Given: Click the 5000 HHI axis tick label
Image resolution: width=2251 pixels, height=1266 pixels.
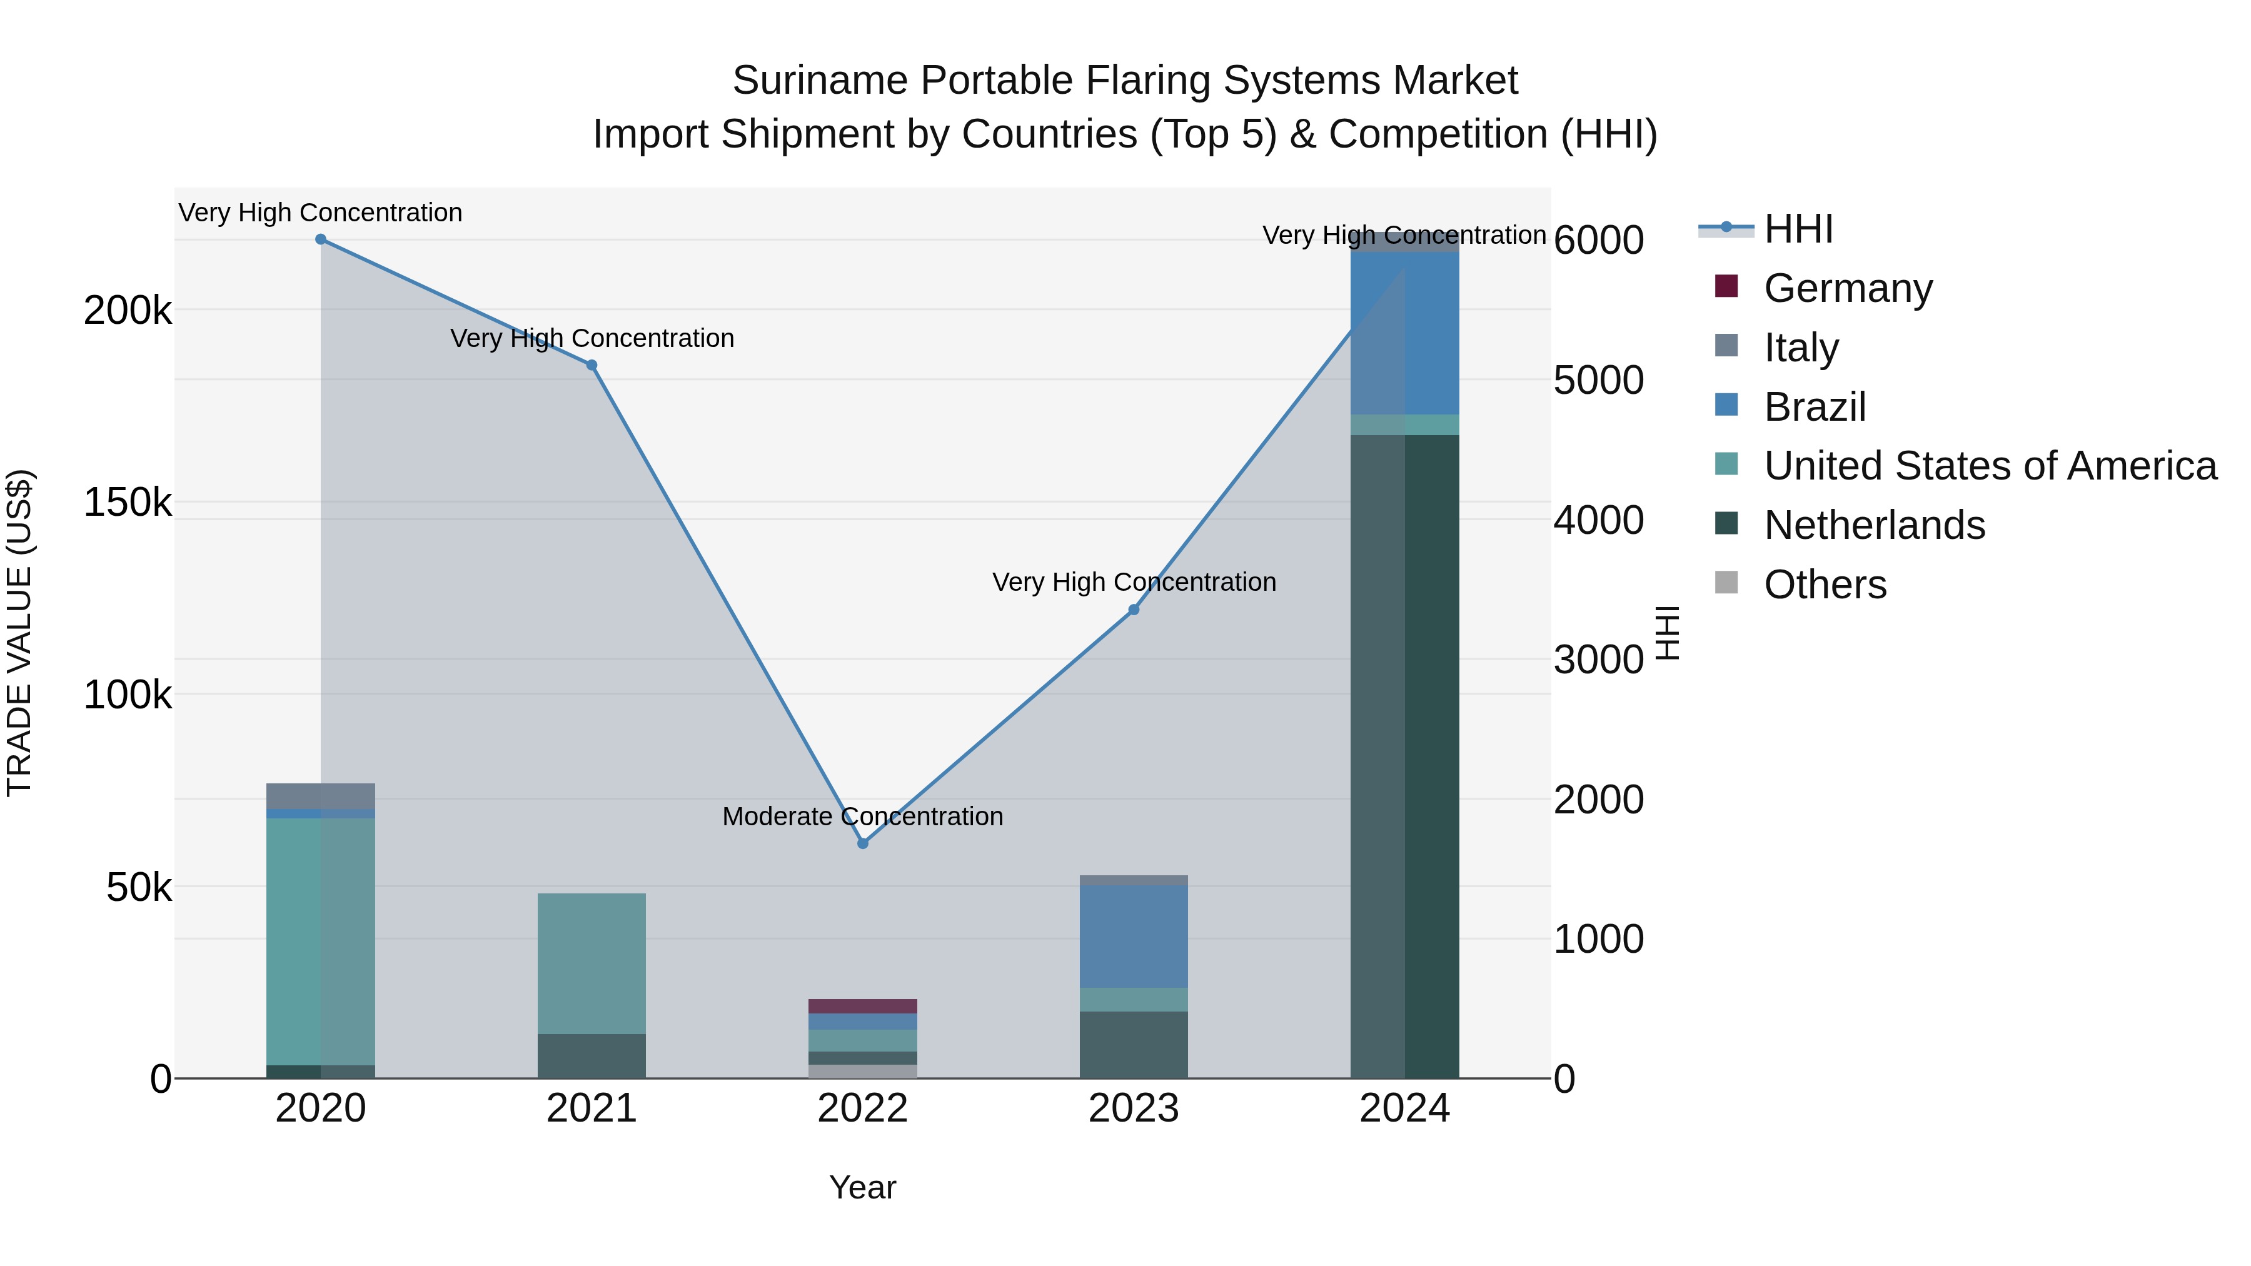Looking at the screenshot, I should [1599, 380].
